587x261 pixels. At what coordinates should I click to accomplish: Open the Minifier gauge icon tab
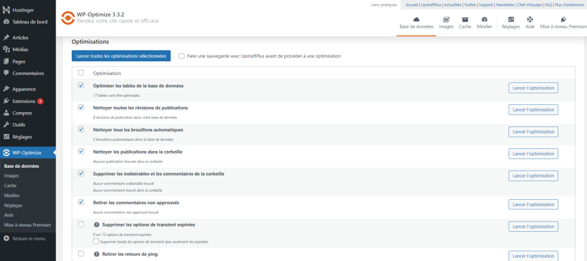(484, 19)
